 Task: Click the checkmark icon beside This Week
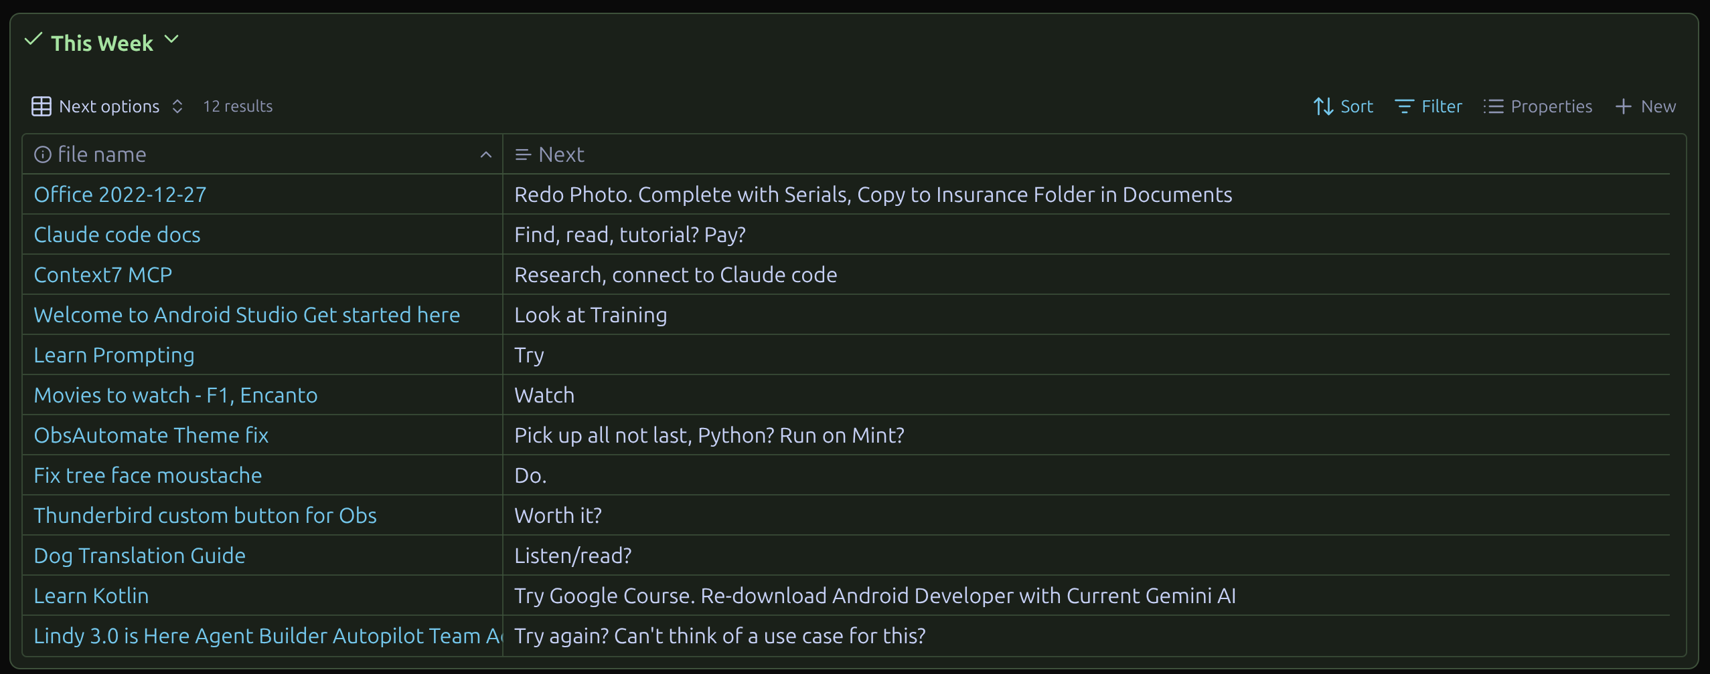click(x=33, y=39)
